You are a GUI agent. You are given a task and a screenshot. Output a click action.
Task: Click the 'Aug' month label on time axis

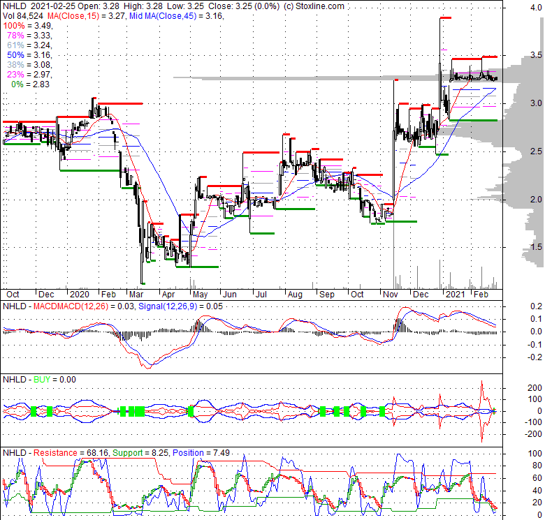coord(295,295)
